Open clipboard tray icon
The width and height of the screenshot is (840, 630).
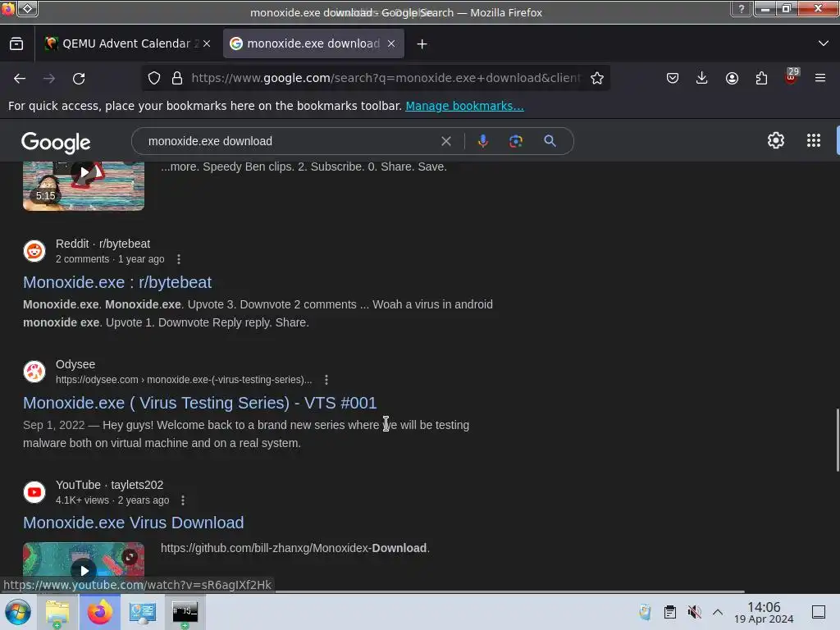pyautogui.click(x=669, y=612)
